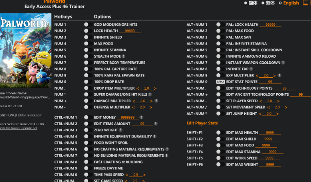Increase Drop Item Multiplier value

[155, 88]
